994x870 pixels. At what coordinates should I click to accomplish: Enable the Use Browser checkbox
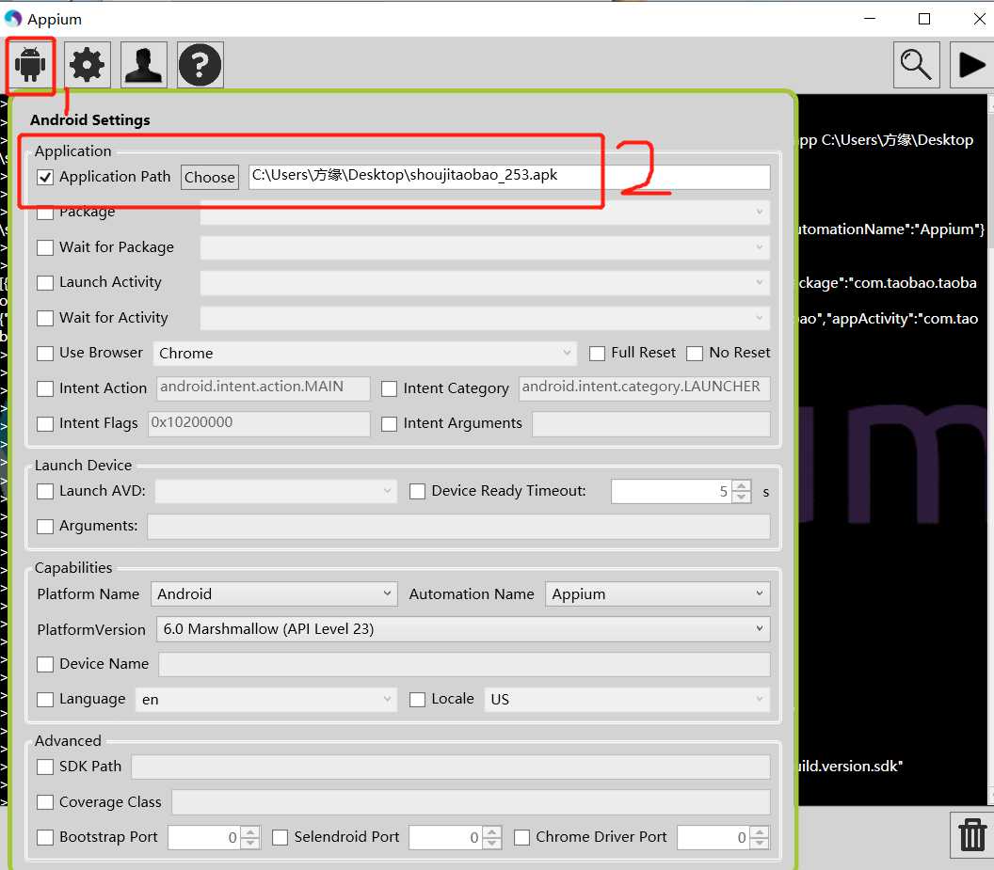coord(45,354)
